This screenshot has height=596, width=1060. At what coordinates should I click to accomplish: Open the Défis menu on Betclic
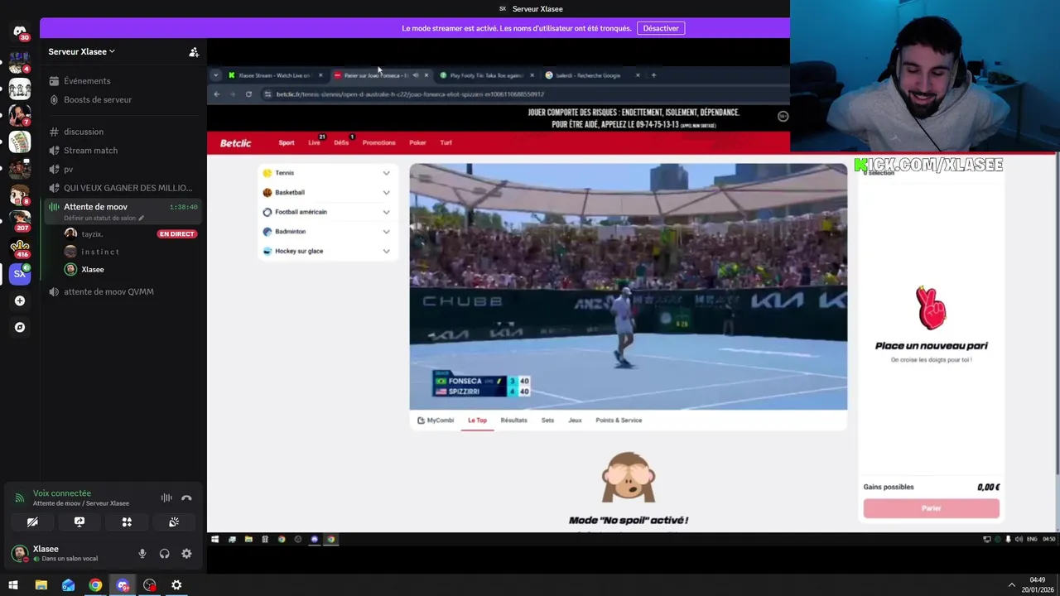pyautogui.click(x=341, y=143)
